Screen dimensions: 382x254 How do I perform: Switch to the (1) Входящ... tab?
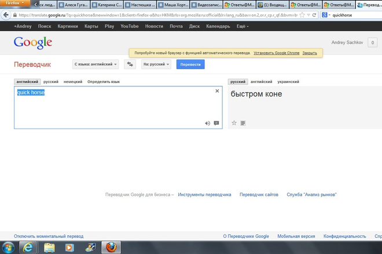click(x=273, y=5)
